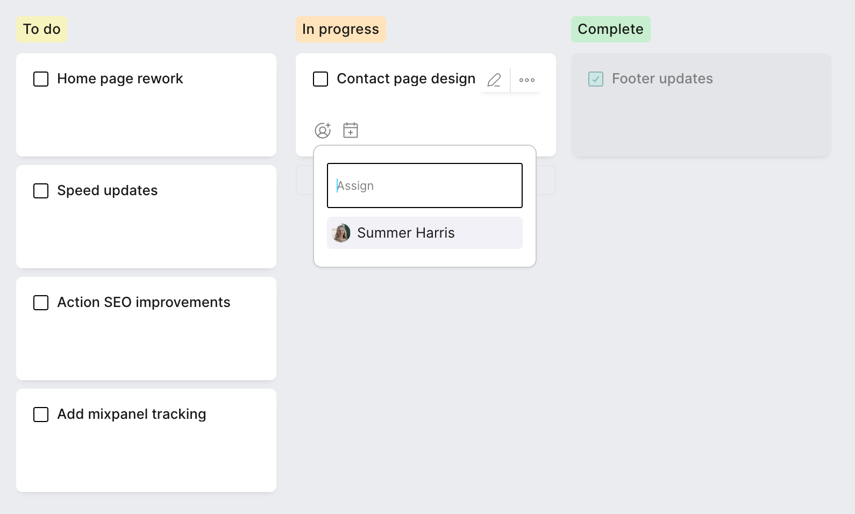Viewport: 855px width, 514px height.
Task: Click the In progress column label
Action: pyautogui.click(x=340, y=29)
